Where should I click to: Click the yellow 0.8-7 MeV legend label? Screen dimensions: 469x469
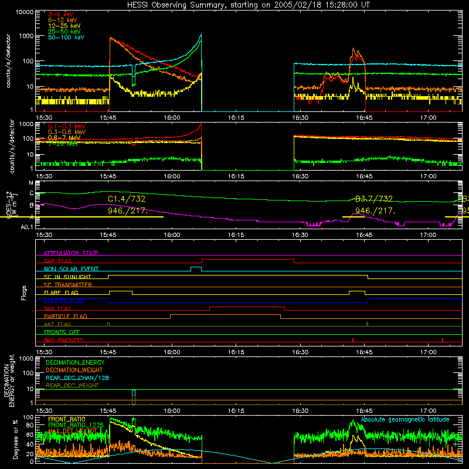64,138
